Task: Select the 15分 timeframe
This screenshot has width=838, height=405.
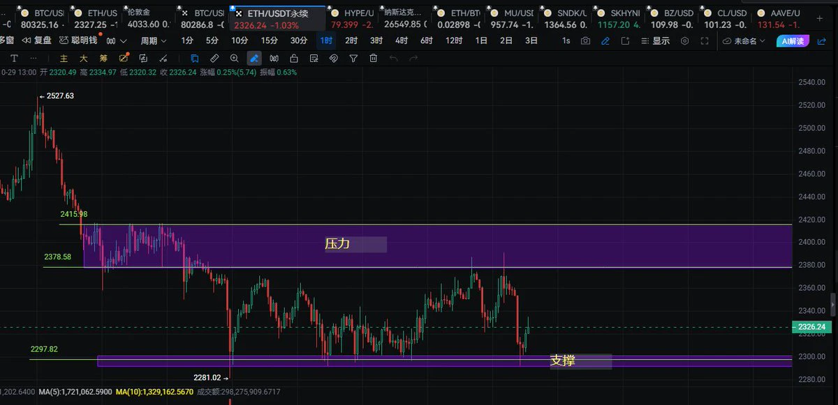Action: (x=270, y=40)
